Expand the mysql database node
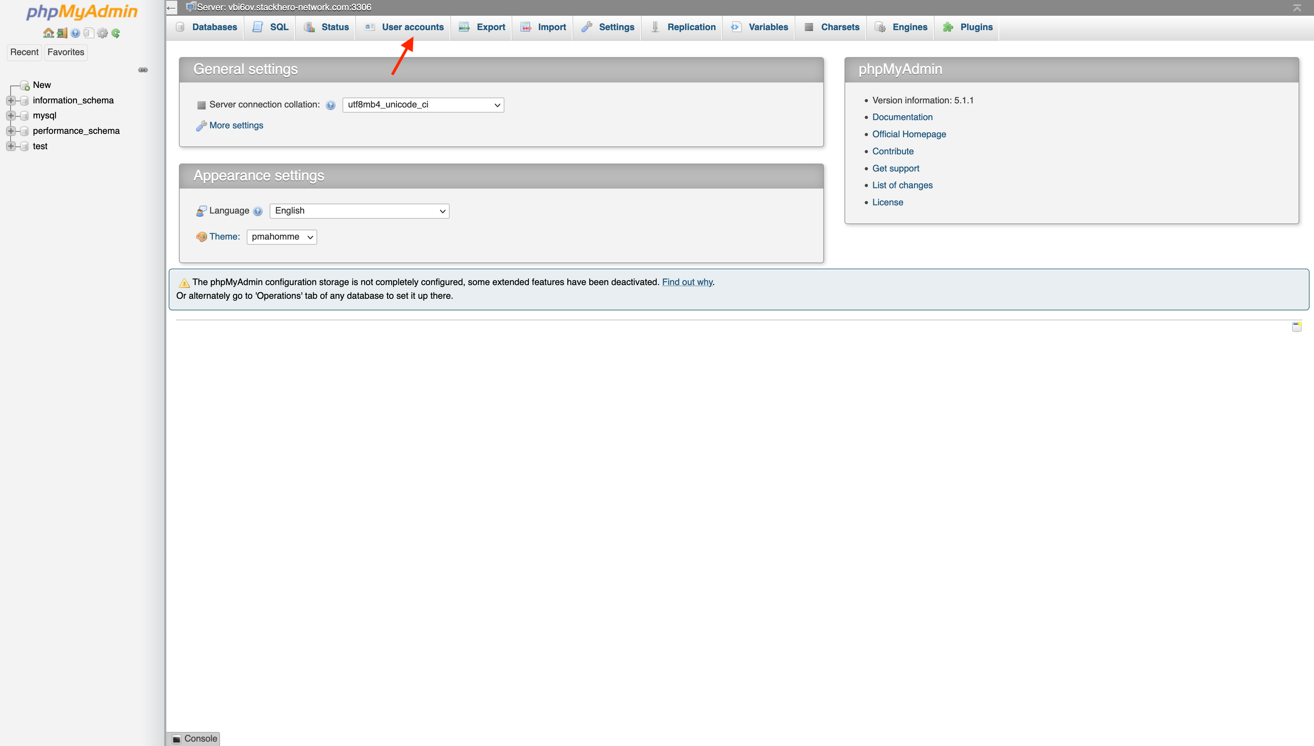This screenshot has height=746, width=1314. 11,116
